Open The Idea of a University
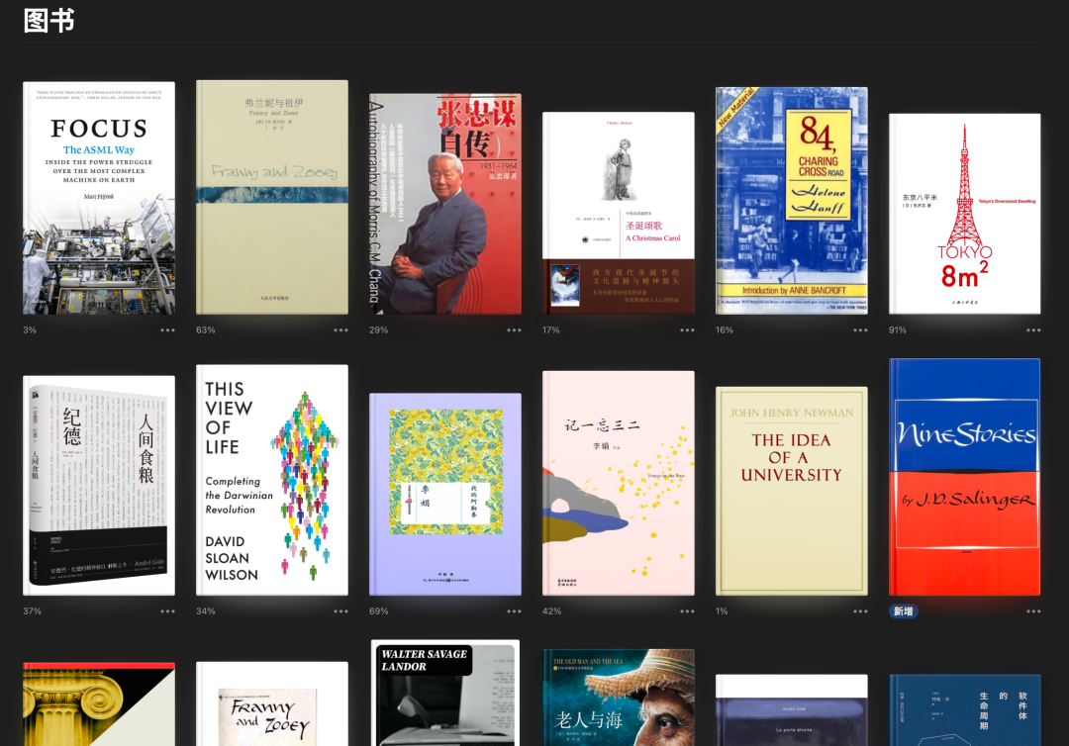Screen dimensions: 1069x746 point(792,492)
